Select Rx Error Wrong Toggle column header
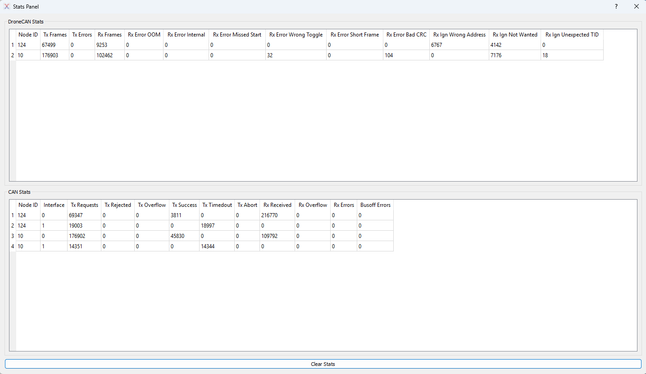Image resolution: width=646 pixels, height=374 pixels. [296, 35]
